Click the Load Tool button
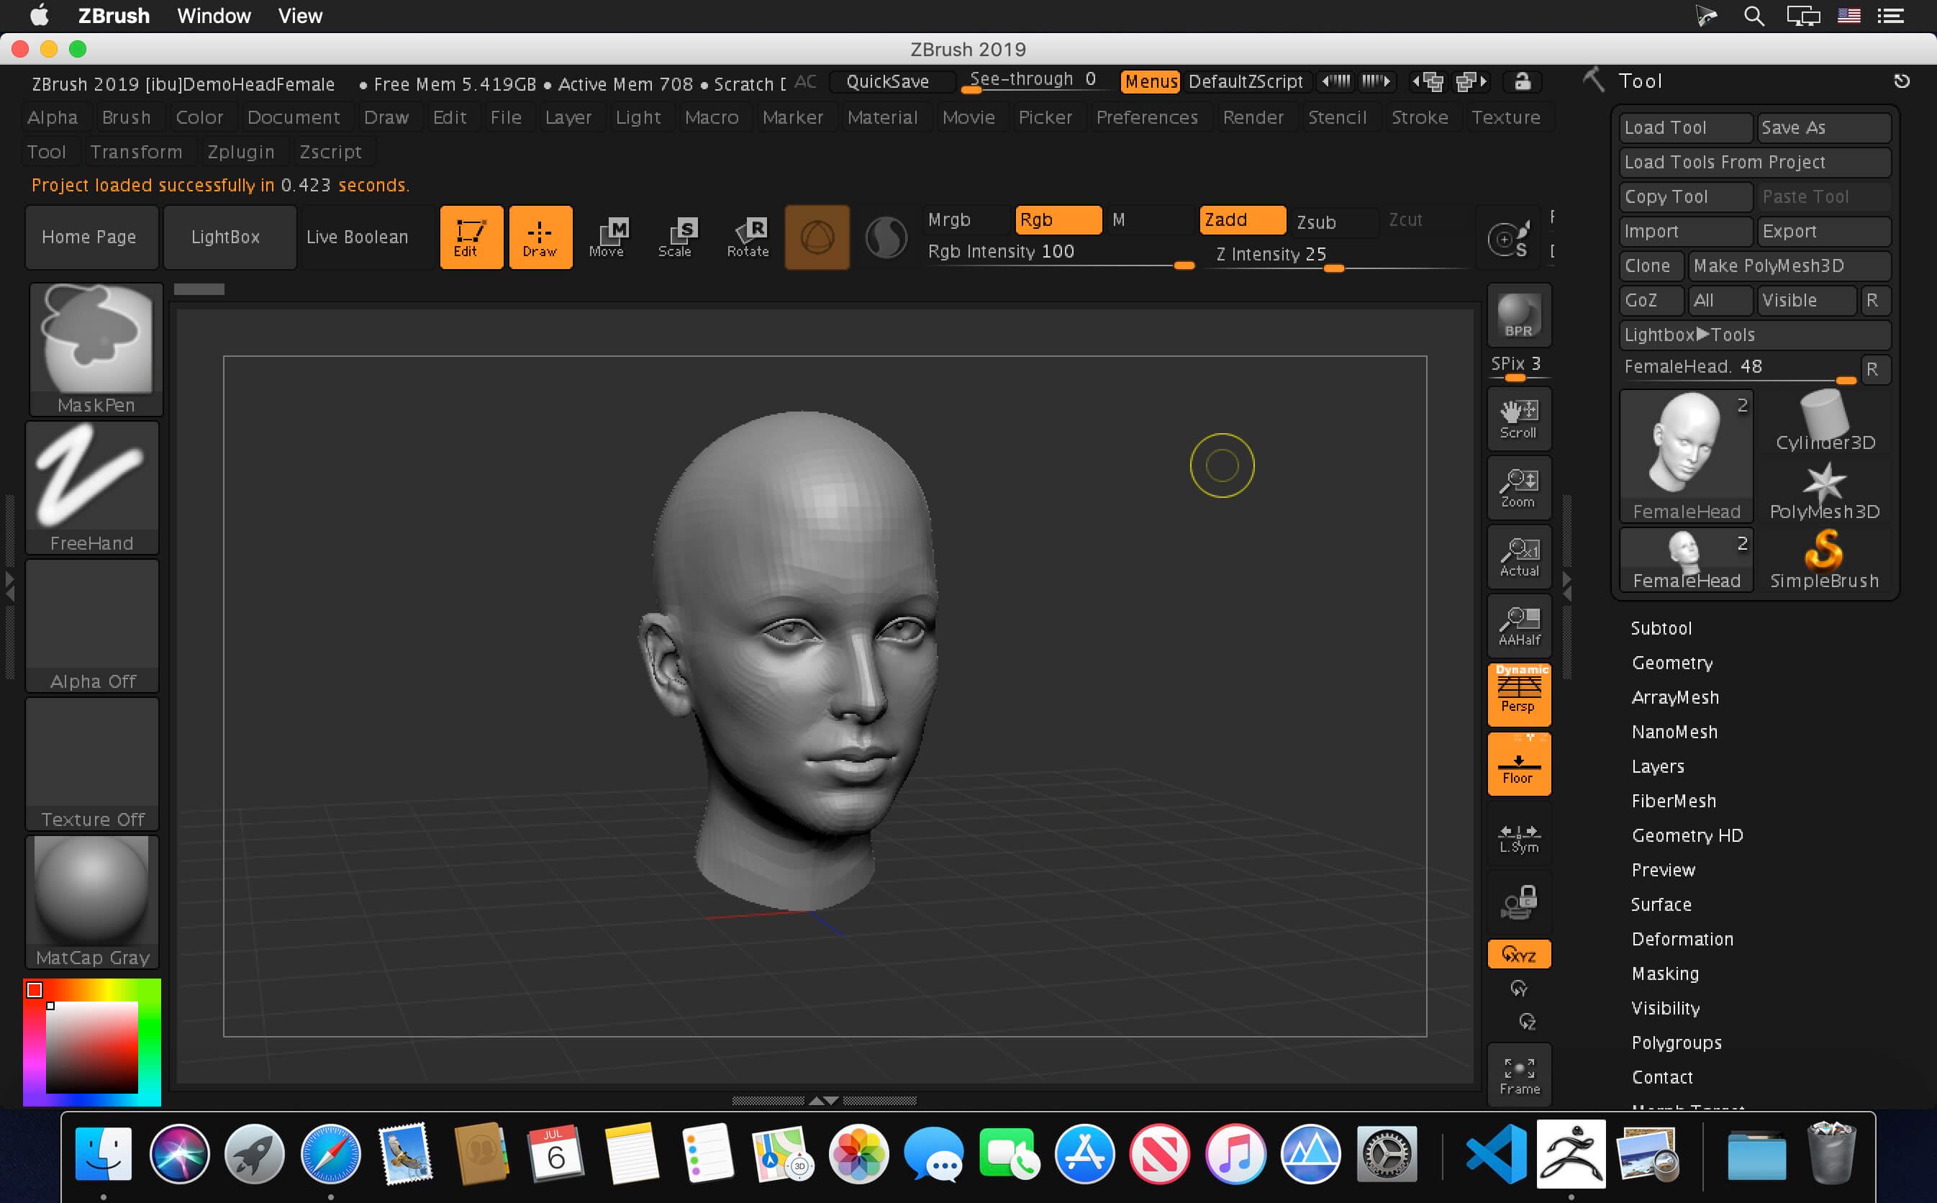Screen dimensions: 1937x1203 1685,127
